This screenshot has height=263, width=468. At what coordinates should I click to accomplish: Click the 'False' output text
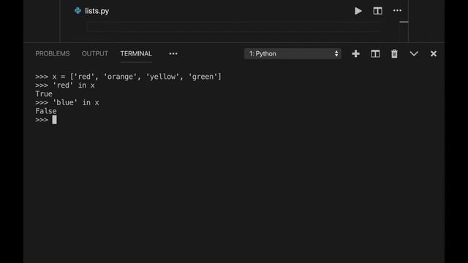pos(46,111)
